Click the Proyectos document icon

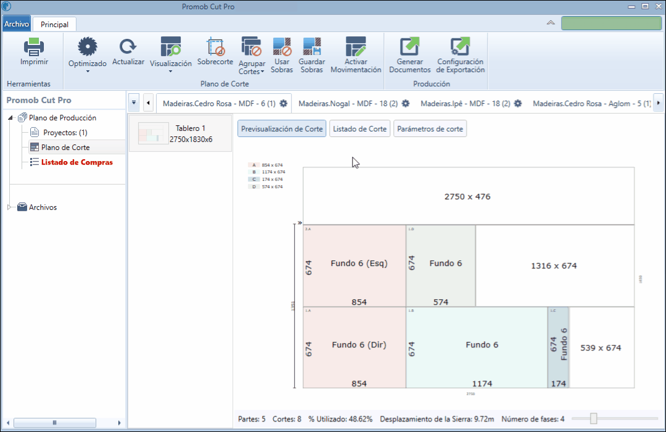click(35, 132)
